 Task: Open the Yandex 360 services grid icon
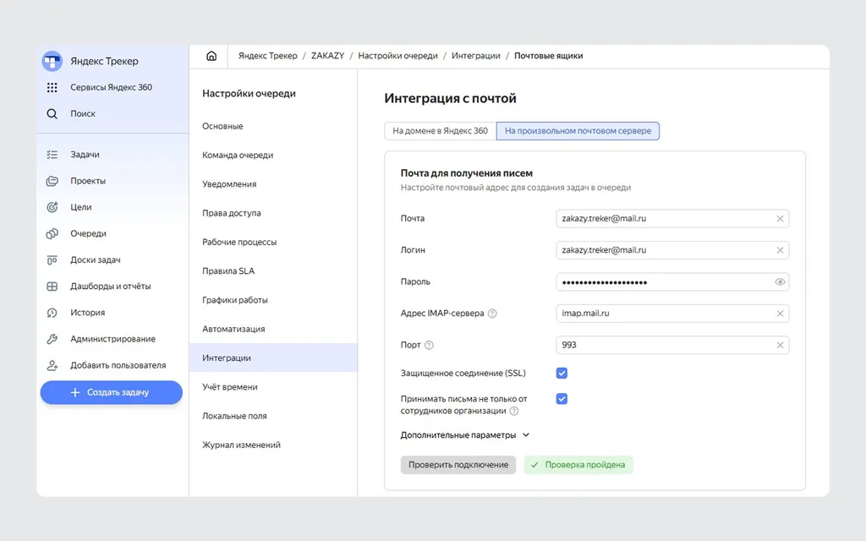coord(52,87)
